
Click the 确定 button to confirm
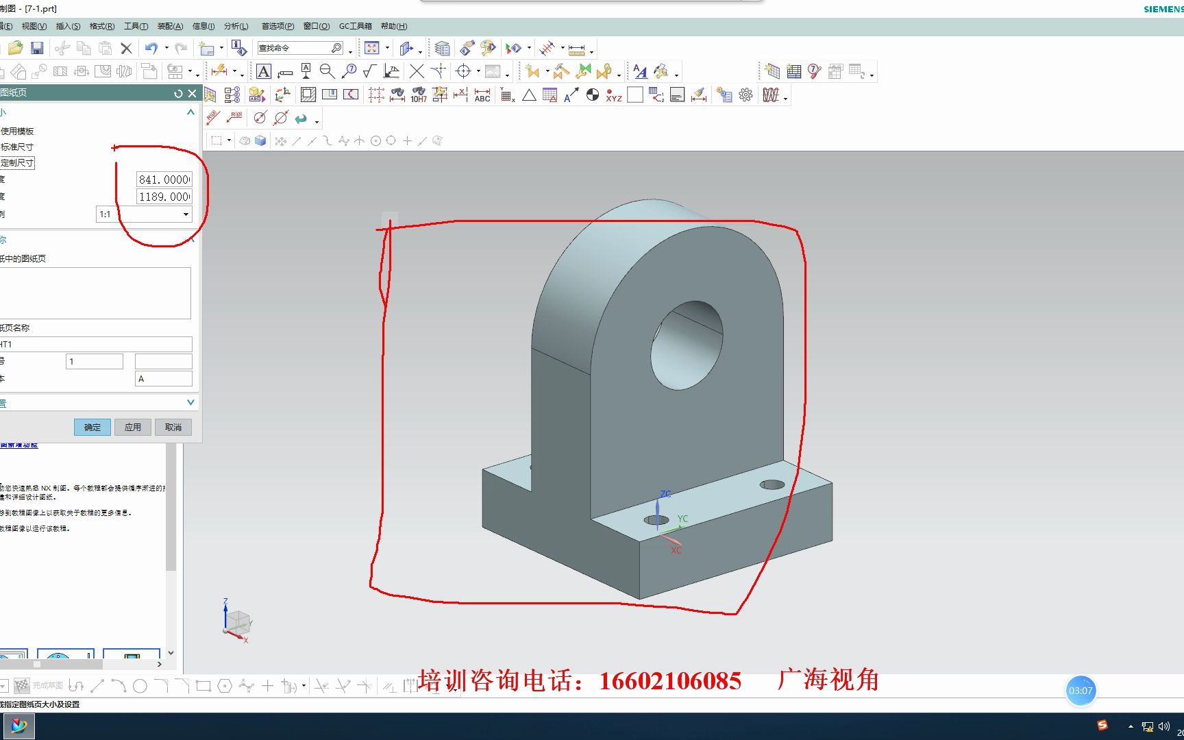click(91, 427)
